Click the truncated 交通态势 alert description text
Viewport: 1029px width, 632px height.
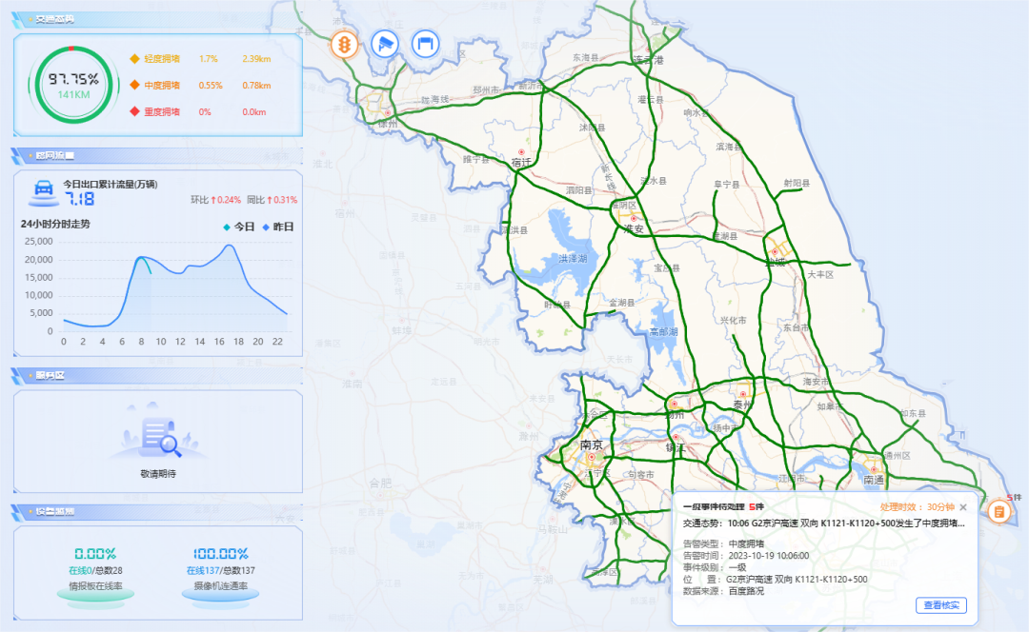point(823,523)
